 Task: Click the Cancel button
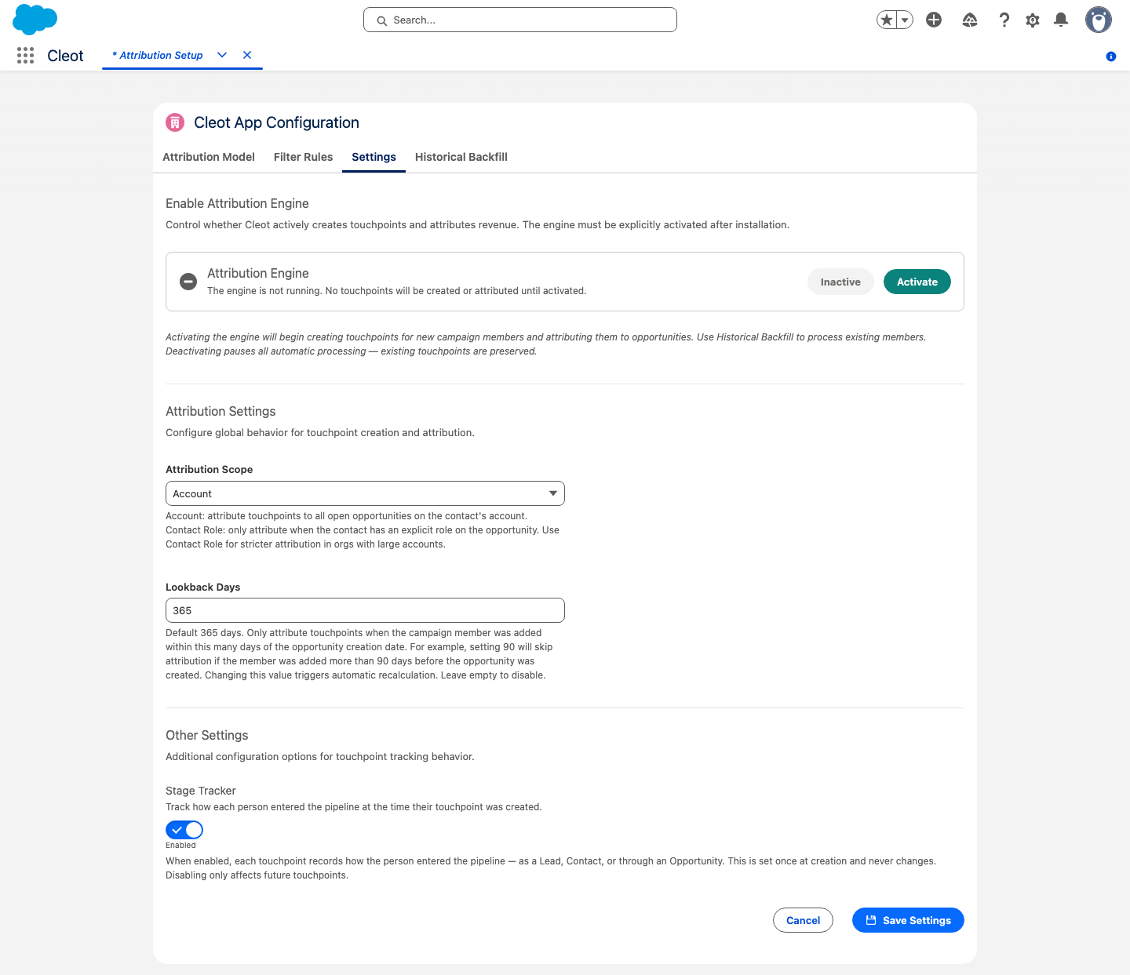pyautogui.click(x=803, y=920)
